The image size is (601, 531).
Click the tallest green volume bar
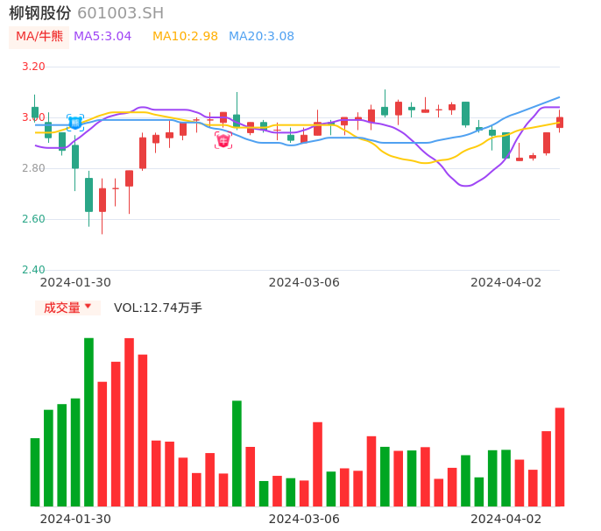click(88, 421)
